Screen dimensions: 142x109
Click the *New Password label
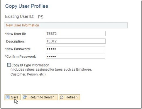pos(18,49)
